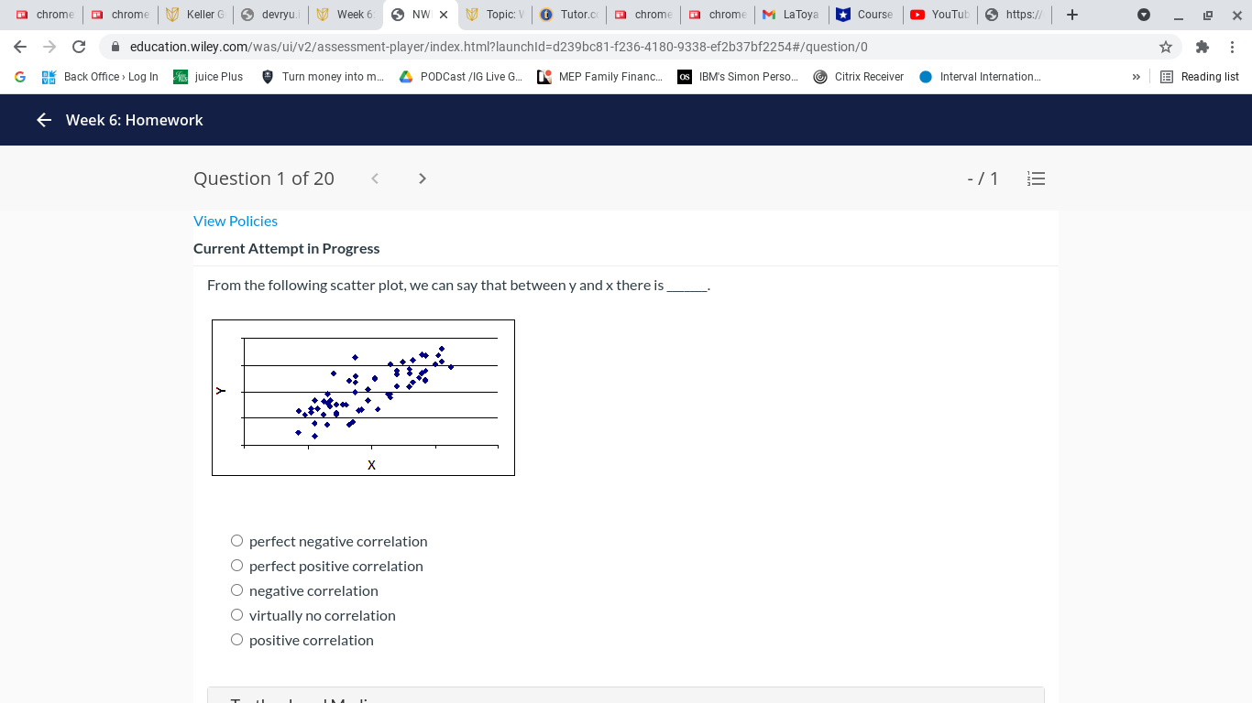Open IBM's Simon Perso bookmark
Screen dimensions: 1252x703
pyautogui.click(x=738, y=77)
